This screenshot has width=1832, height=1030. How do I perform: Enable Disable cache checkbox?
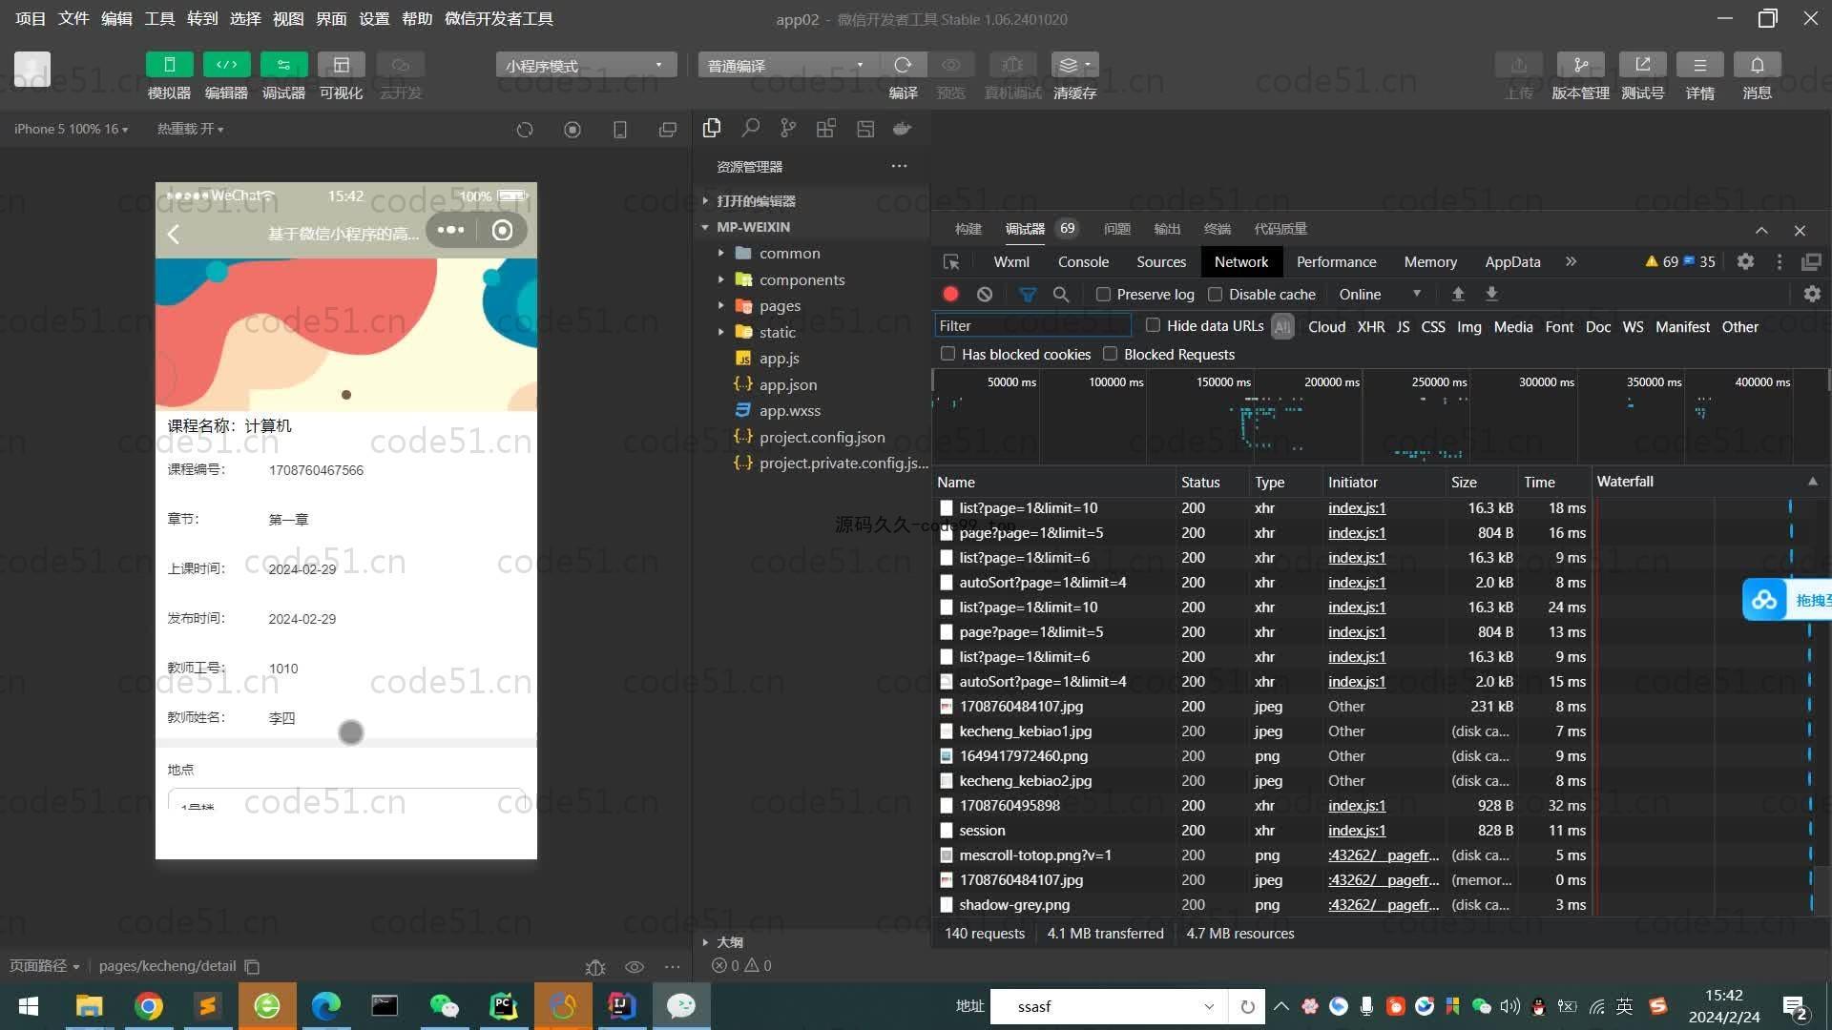(x=1215, y=294)
